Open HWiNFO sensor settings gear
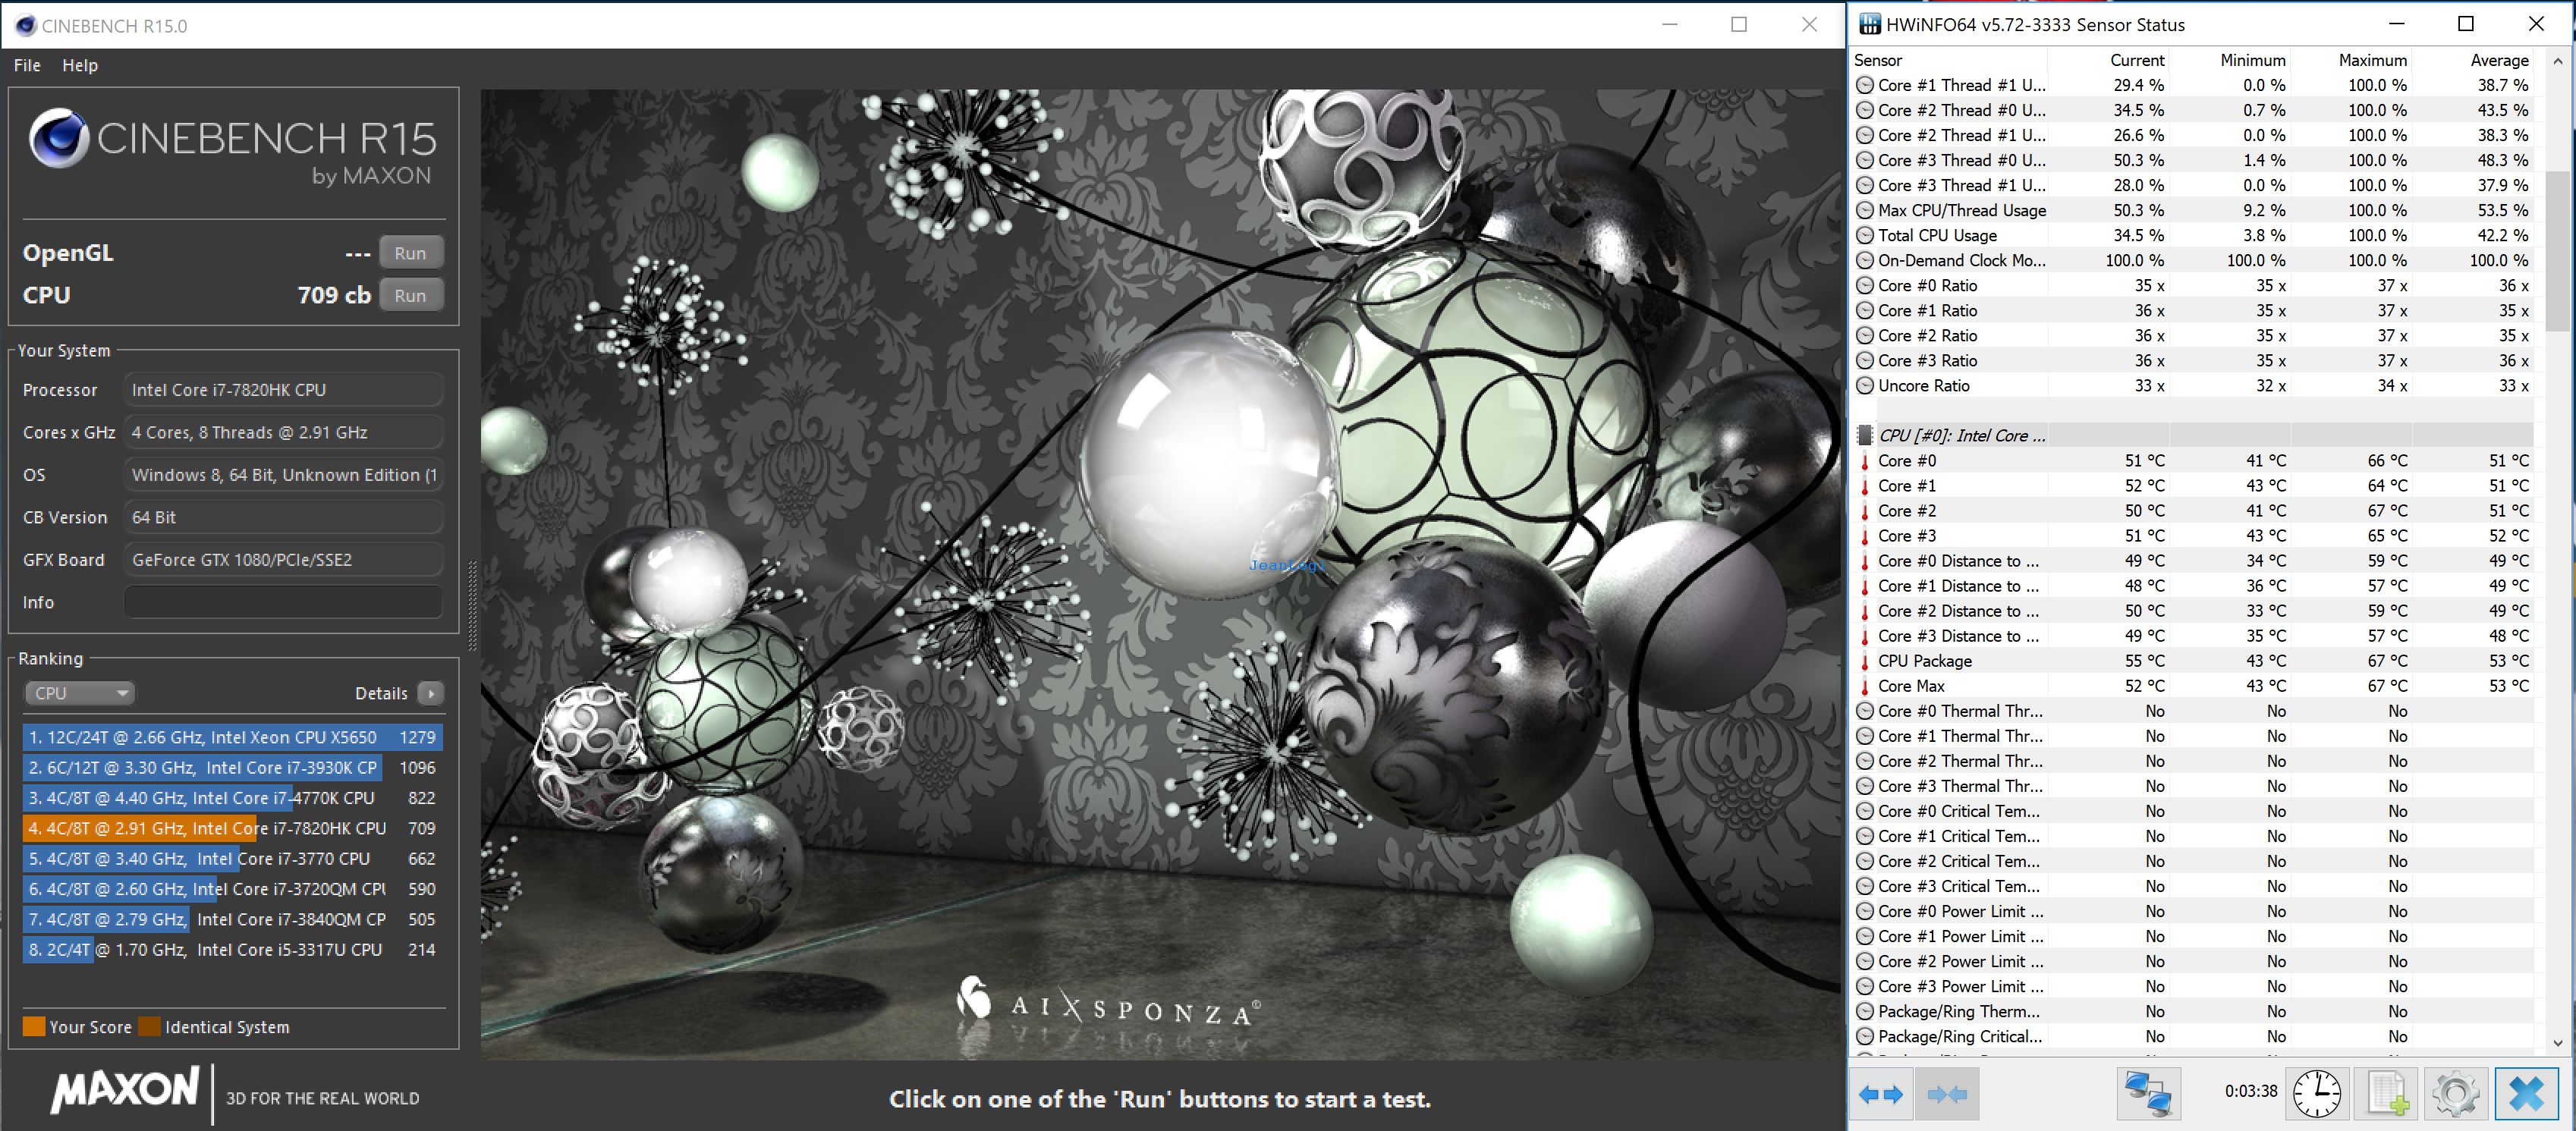 tap(2455, 1094)
